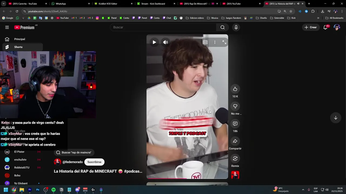
Task: Open the Musica bookmark folder
Action: tap(212, 18)
